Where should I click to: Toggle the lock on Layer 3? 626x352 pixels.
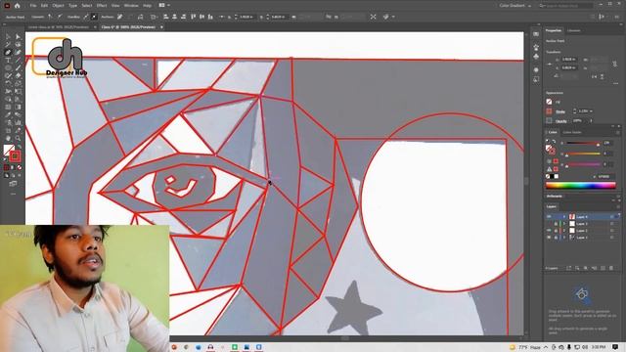click(x=556, y=224)
